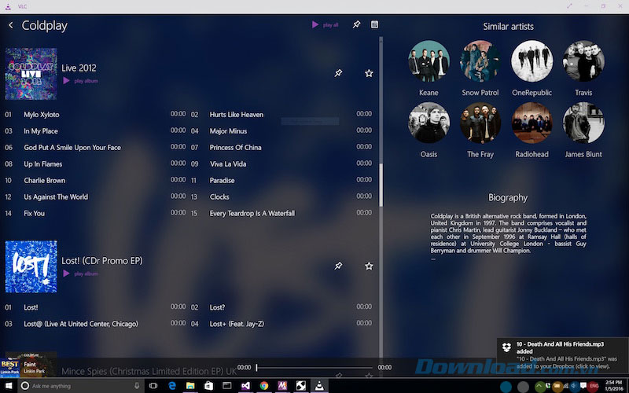629x393 pixels.
Task: Pin the Live 2012 album
Action: pos(338,73)
